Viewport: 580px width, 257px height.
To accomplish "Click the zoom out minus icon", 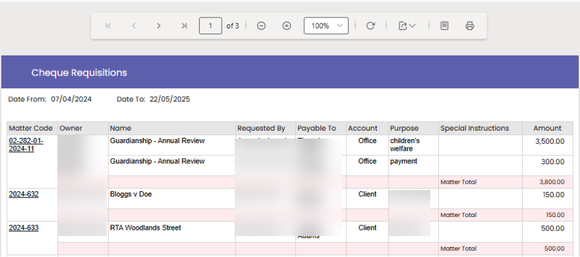I will [262, 26].
